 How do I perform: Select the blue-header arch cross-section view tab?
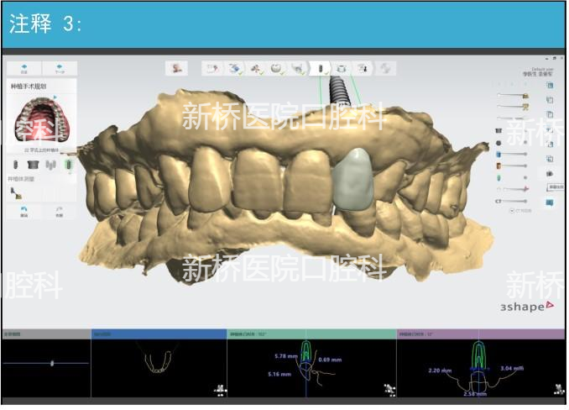point(158,334)
